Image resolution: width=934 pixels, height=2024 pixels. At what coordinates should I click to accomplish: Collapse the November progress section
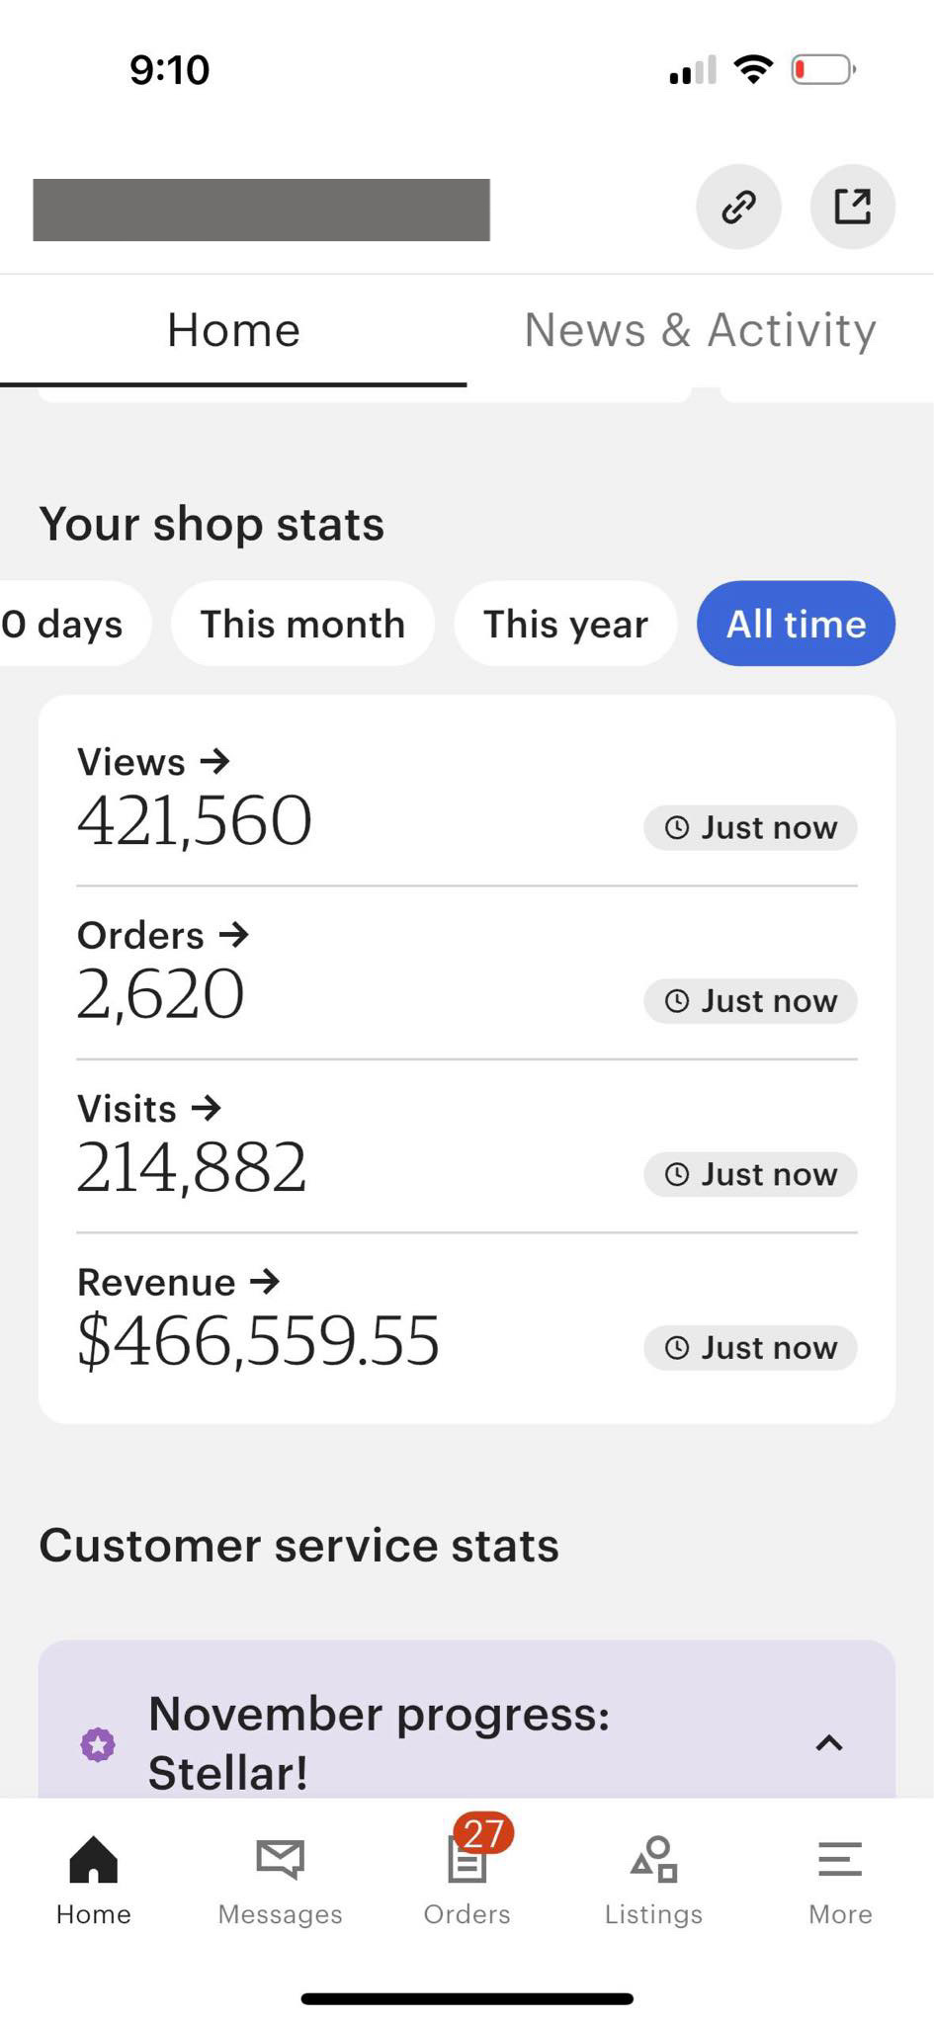[x=828, y=1743]
